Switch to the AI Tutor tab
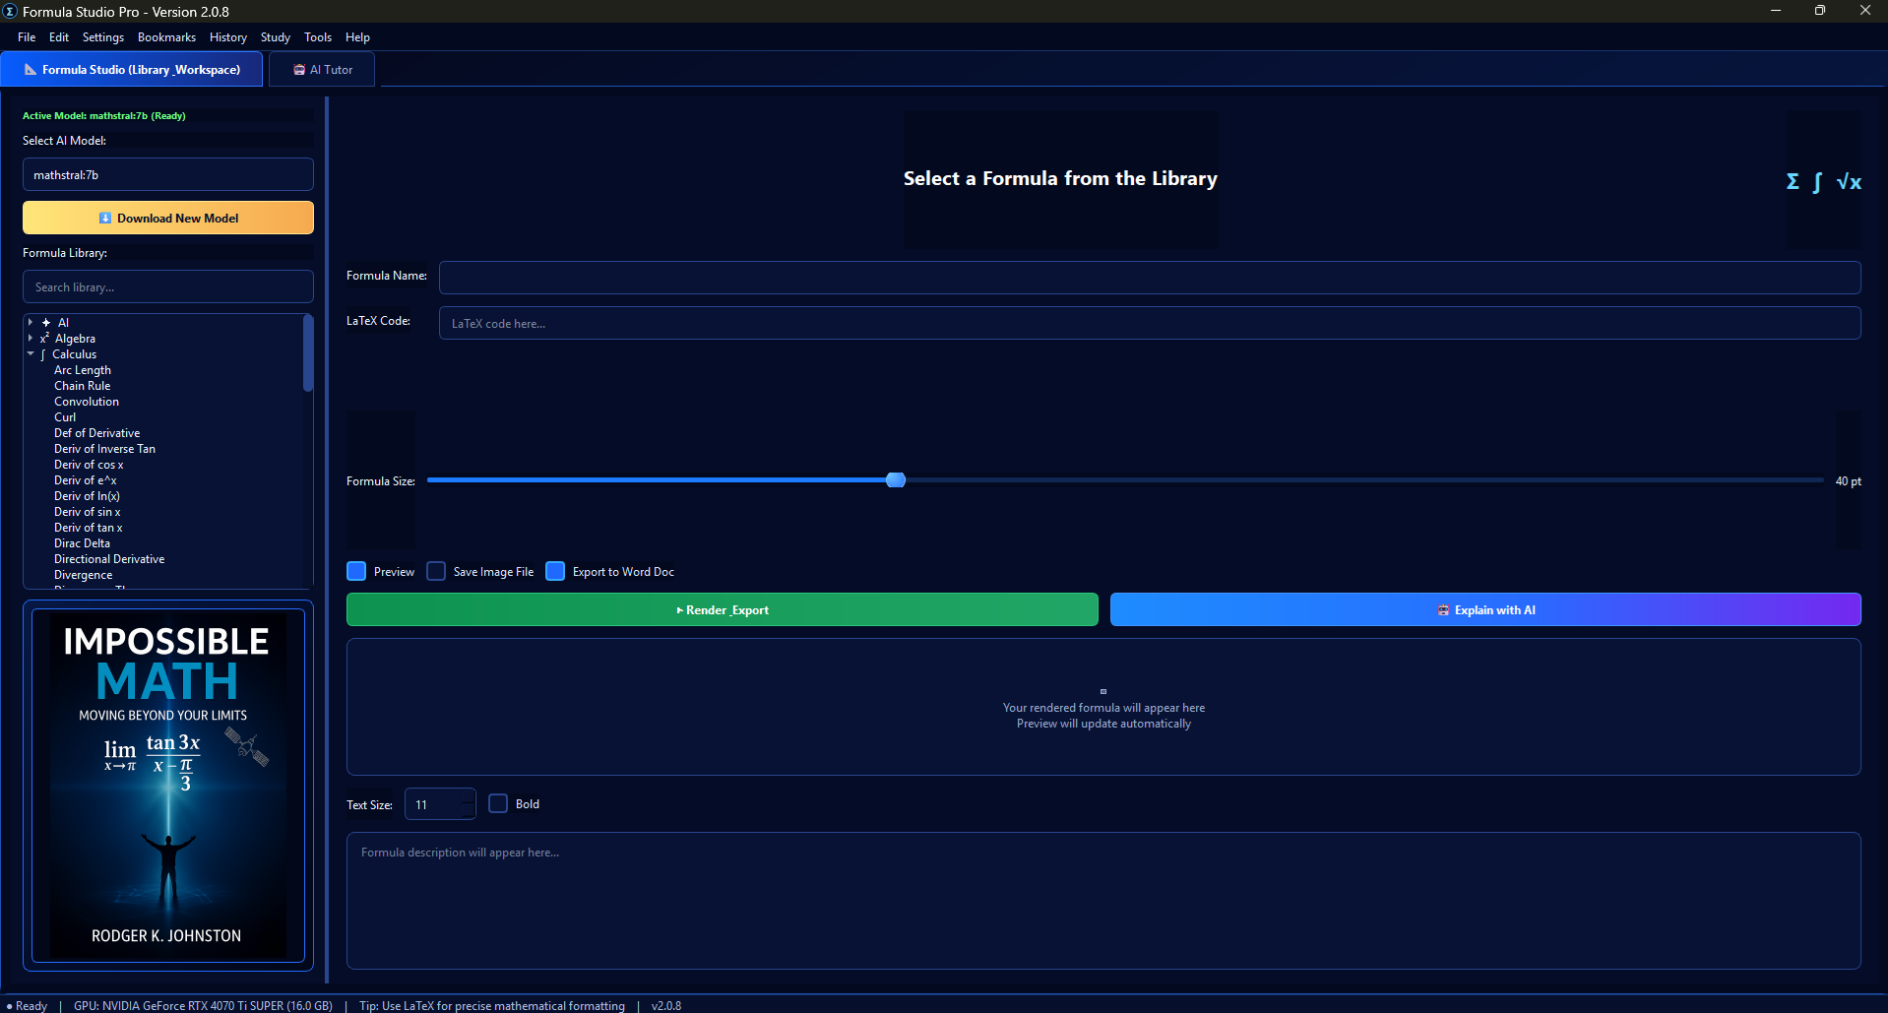Image resolution: width=1888 pixels, height=1013 pixels. coord(322,70)
